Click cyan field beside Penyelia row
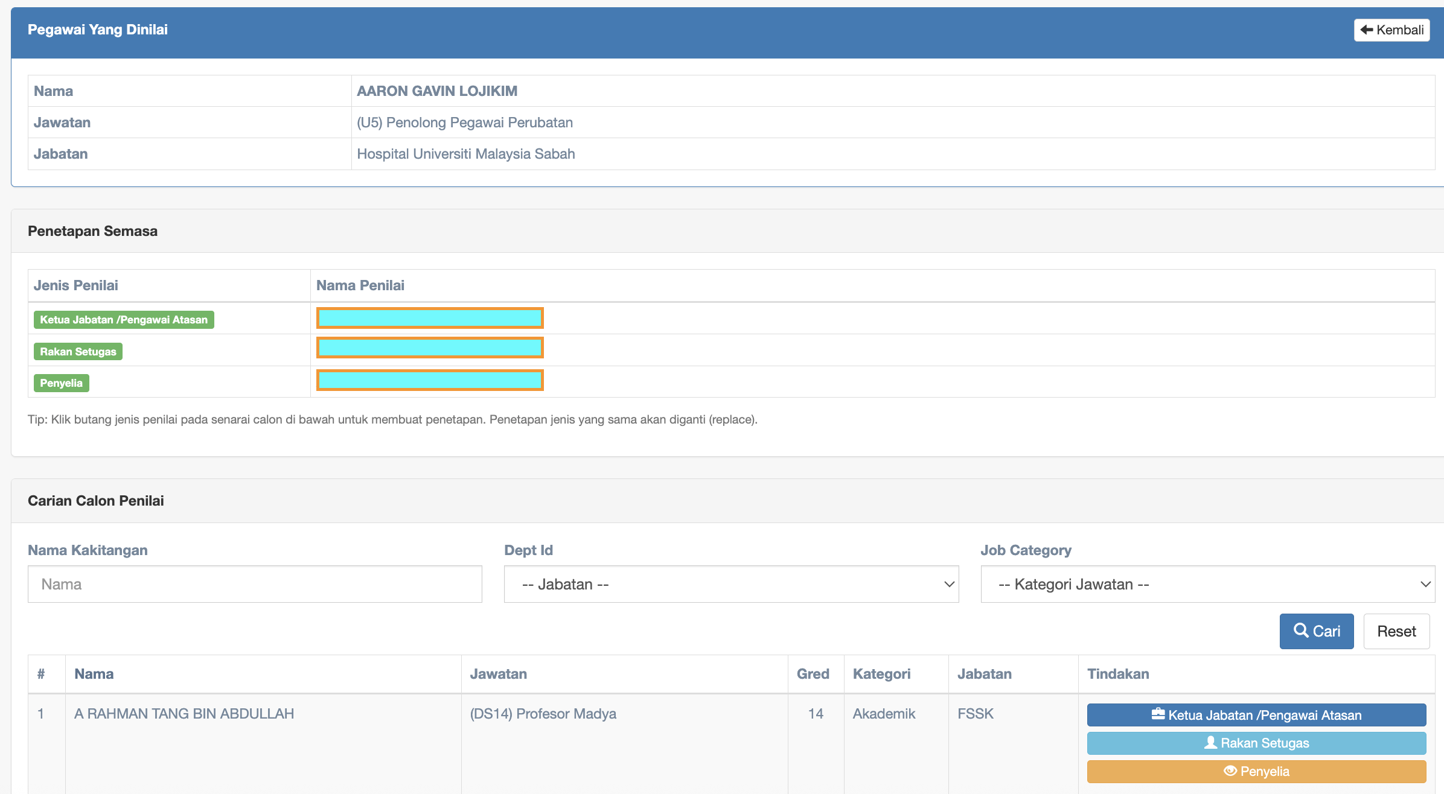The height and width of the screenshot is (794, 1444). coord(430,380)
